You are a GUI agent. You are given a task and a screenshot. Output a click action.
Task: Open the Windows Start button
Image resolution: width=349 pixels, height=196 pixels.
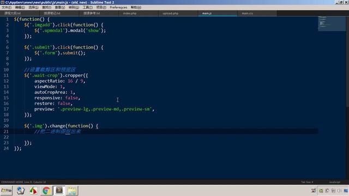point(7,191)
